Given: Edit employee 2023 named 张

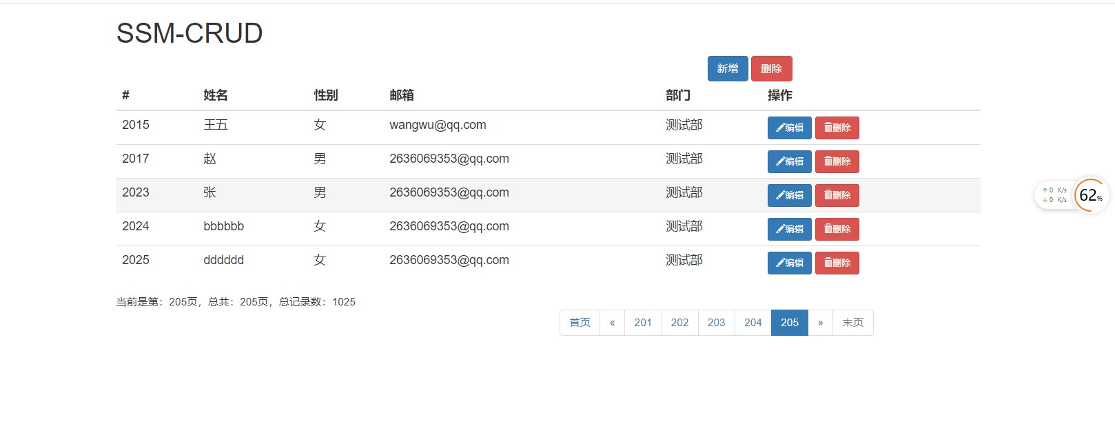Looking at the screenshot, I should [790, 195].
